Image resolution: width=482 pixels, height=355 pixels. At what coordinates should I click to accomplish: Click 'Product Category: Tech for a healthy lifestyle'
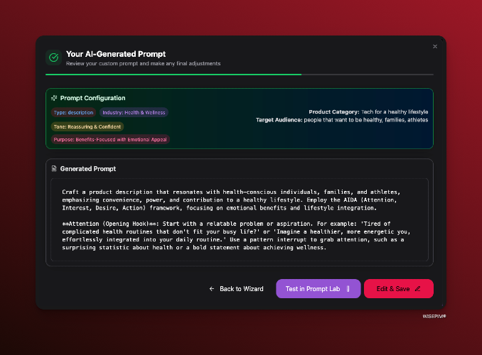(368, 111)
